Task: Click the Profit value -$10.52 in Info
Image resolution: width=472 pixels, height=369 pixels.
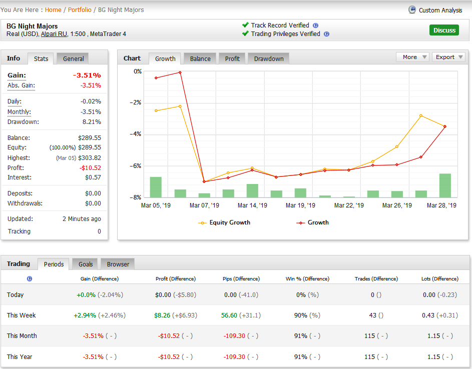Action: click(90, 168)
